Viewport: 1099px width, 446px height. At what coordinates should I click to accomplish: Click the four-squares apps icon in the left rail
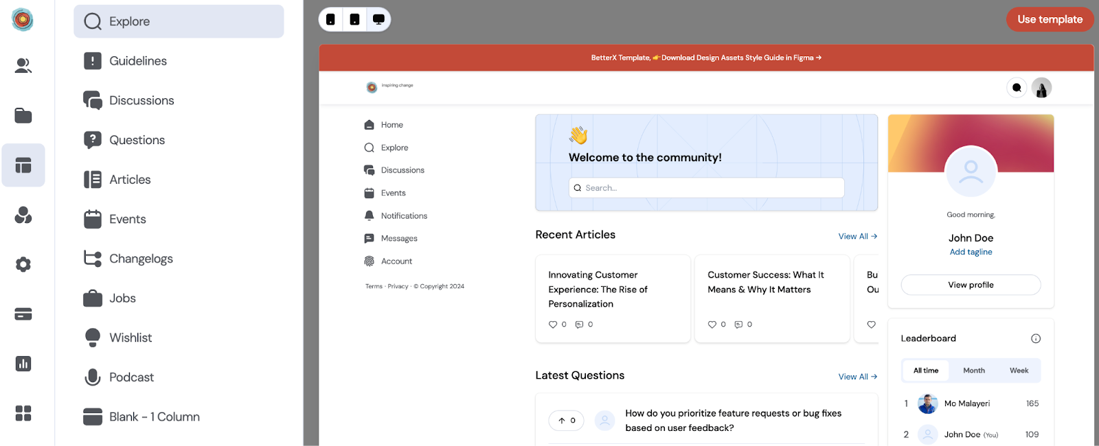click(x=23, y=413)
